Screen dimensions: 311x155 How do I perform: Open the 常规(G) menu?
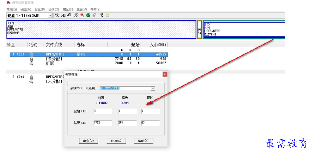(12, 9)
